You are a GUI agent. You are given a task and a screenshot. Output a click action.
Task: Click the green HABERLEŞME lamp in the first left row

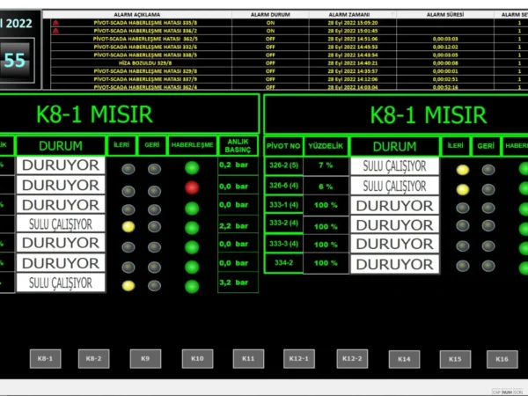[x=192, y=167]
